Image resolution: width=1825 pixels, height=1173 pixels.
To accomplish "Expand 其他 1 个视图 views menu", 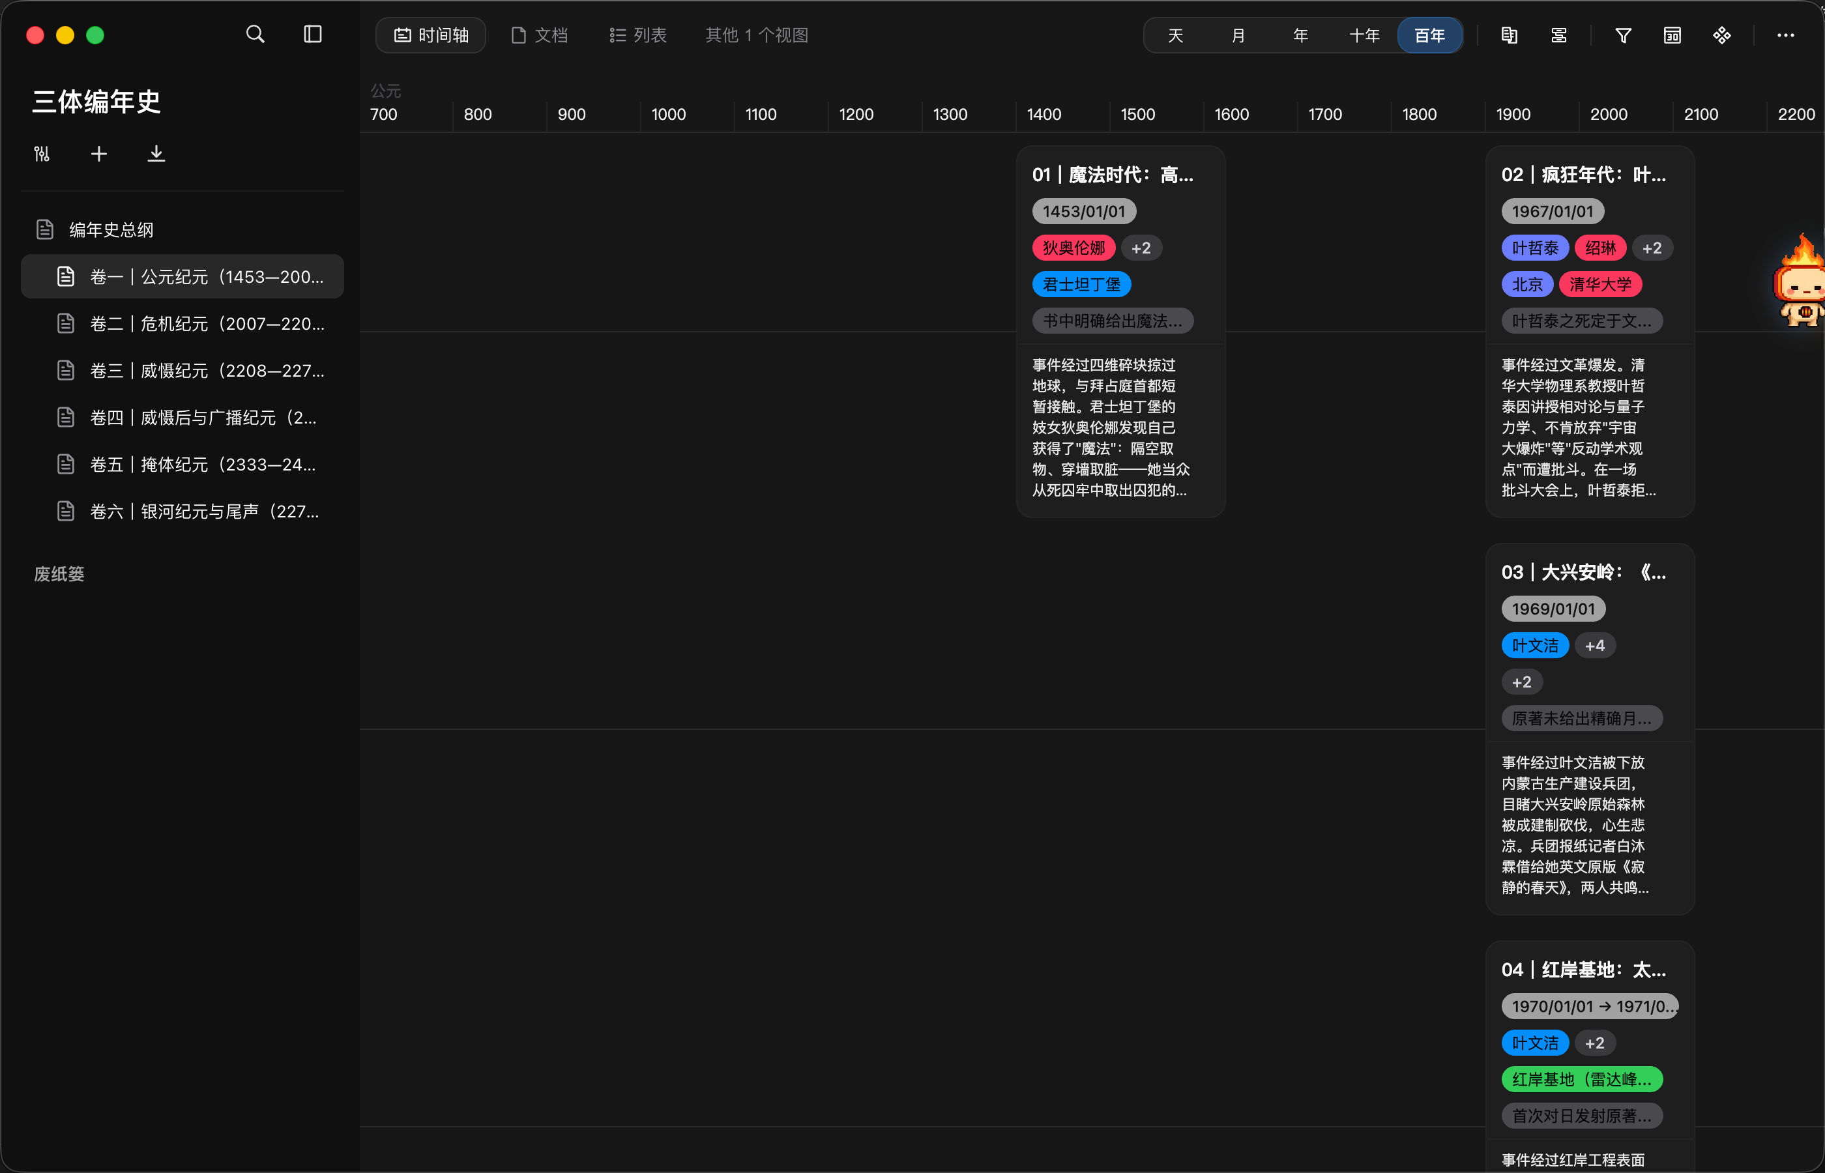I will [756, 35].
